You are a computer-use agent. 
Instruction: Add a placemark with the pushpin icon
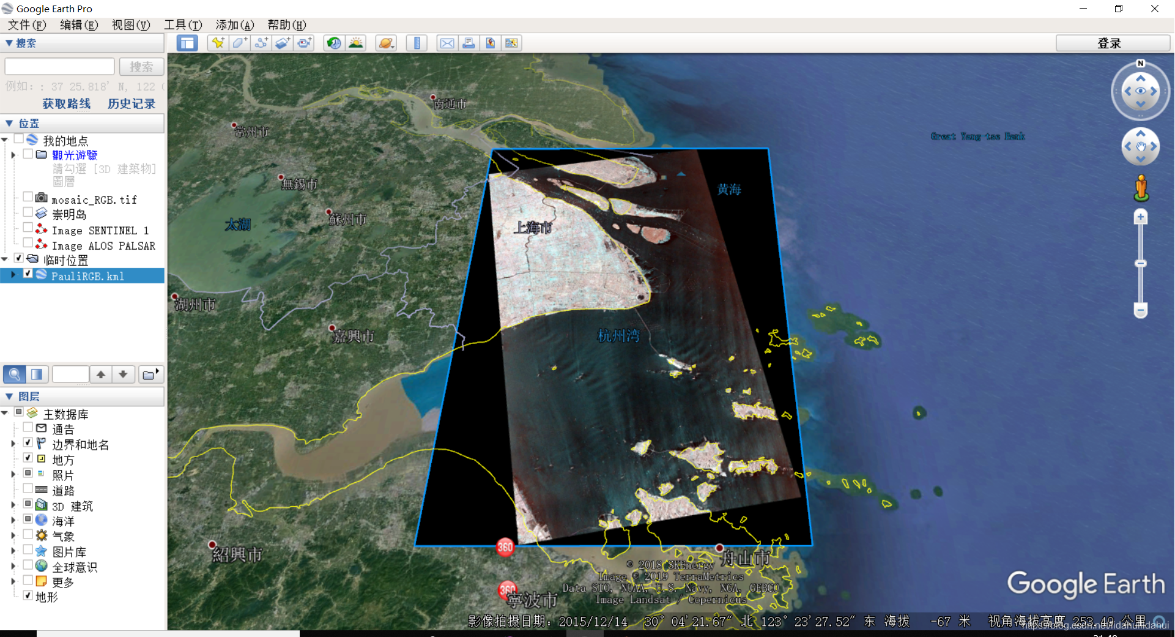[218, 43]
